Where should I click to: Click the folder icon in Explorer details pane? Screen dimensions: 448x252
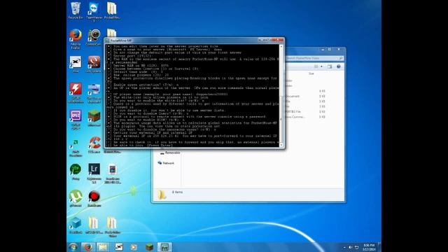coord(162,195)
